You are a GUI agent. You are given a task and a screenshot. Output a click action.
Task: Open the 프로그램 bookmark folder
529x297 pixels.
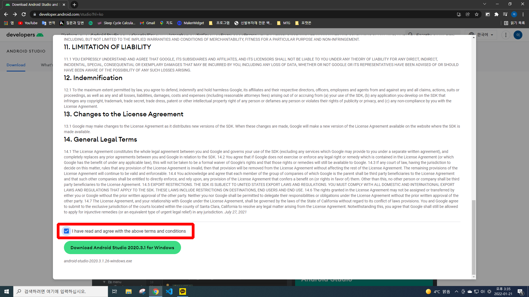pyautogui.click(x=219, y=23)
